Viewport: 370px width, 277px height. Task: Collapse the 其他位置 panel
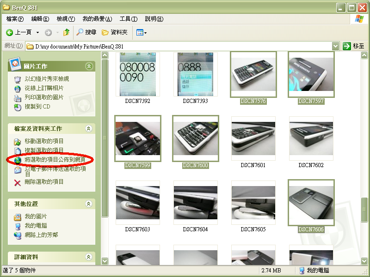[89, 204]
